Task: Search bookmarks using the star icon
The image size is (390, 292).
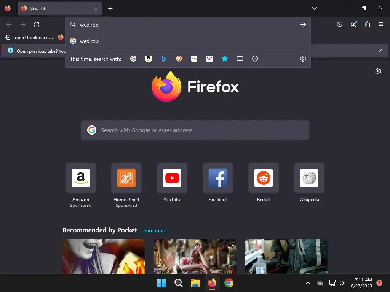Action: 225,59
